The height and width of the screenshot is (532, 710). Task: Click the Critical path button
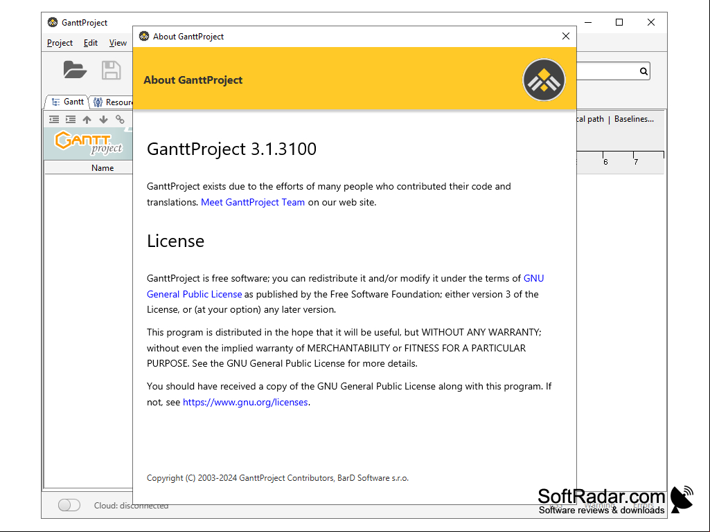590,119
